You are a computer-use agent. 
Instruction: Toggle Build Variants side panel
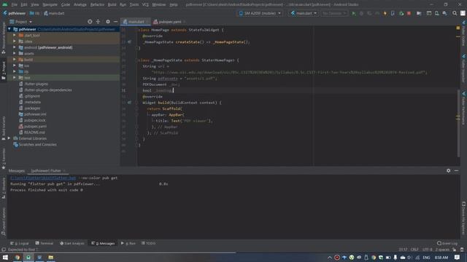coord(4,128)
